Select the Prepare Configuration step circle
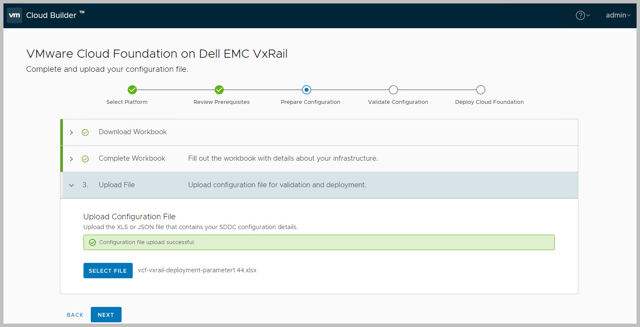 [x=306, y=90]
